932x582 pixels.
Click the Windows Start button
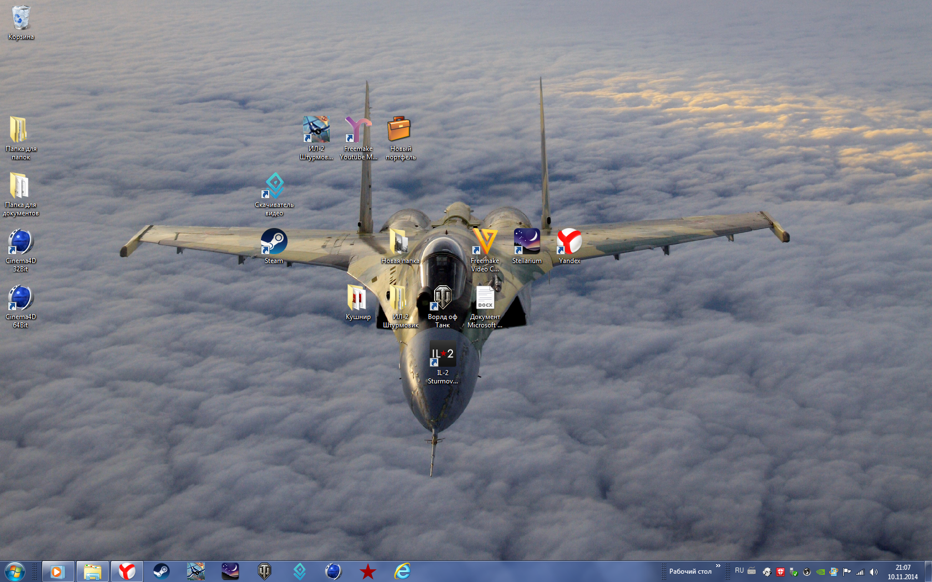click(14, 571)
